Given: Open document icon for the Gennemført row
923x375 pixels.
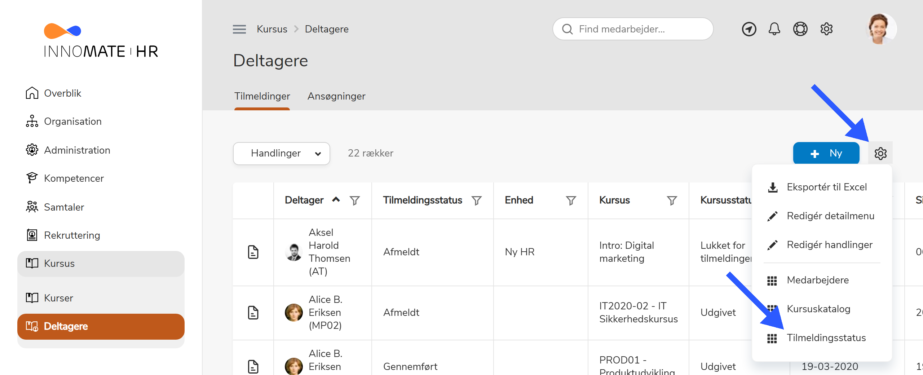Looking at the screenshot, I should 253,367.
